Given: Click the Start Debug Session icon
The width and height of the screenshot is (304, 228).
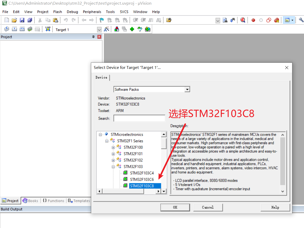Looking at the screenshot, I should 243,20.
